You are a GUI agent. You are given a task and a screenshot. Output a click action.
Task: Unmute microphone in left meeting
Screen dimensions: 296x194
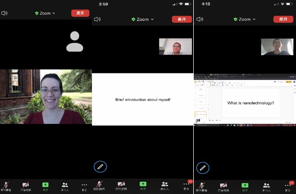tap(6, 187)
